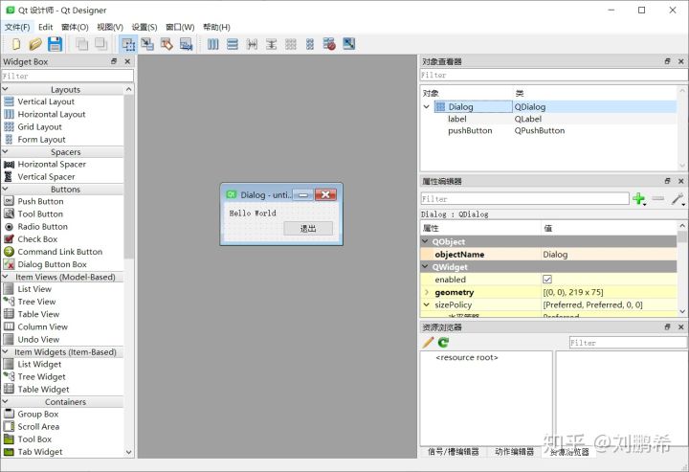This screenshot has height=472, width=689.
Task: Click the Adjust Size toolbar icon
Action: click(349, 44)
